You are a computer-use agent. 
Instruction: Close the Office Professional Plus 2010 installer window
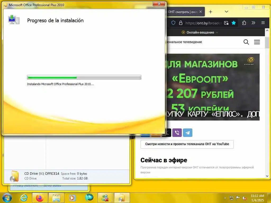pyautogui.click(x=159, y=4)
